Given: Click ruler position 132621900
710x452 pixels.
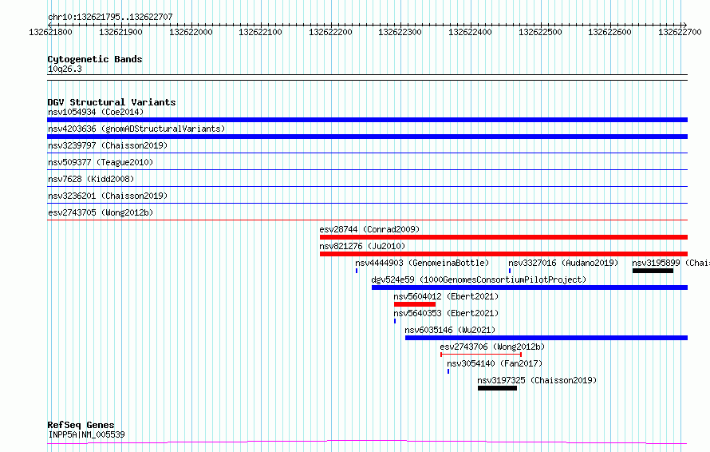Looking at the screenshot, I should pos(120,32).
